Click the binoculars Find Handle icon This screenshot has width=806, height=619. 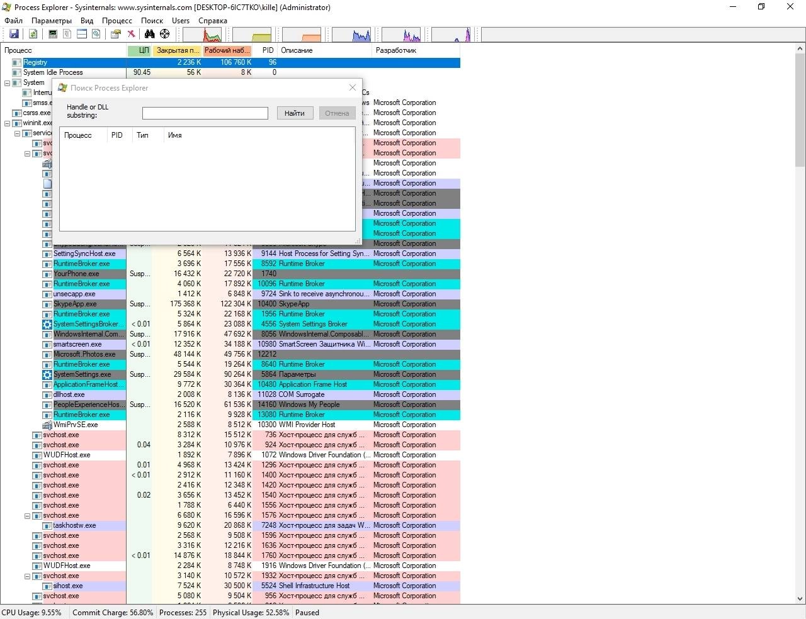[x=150, y=34]
